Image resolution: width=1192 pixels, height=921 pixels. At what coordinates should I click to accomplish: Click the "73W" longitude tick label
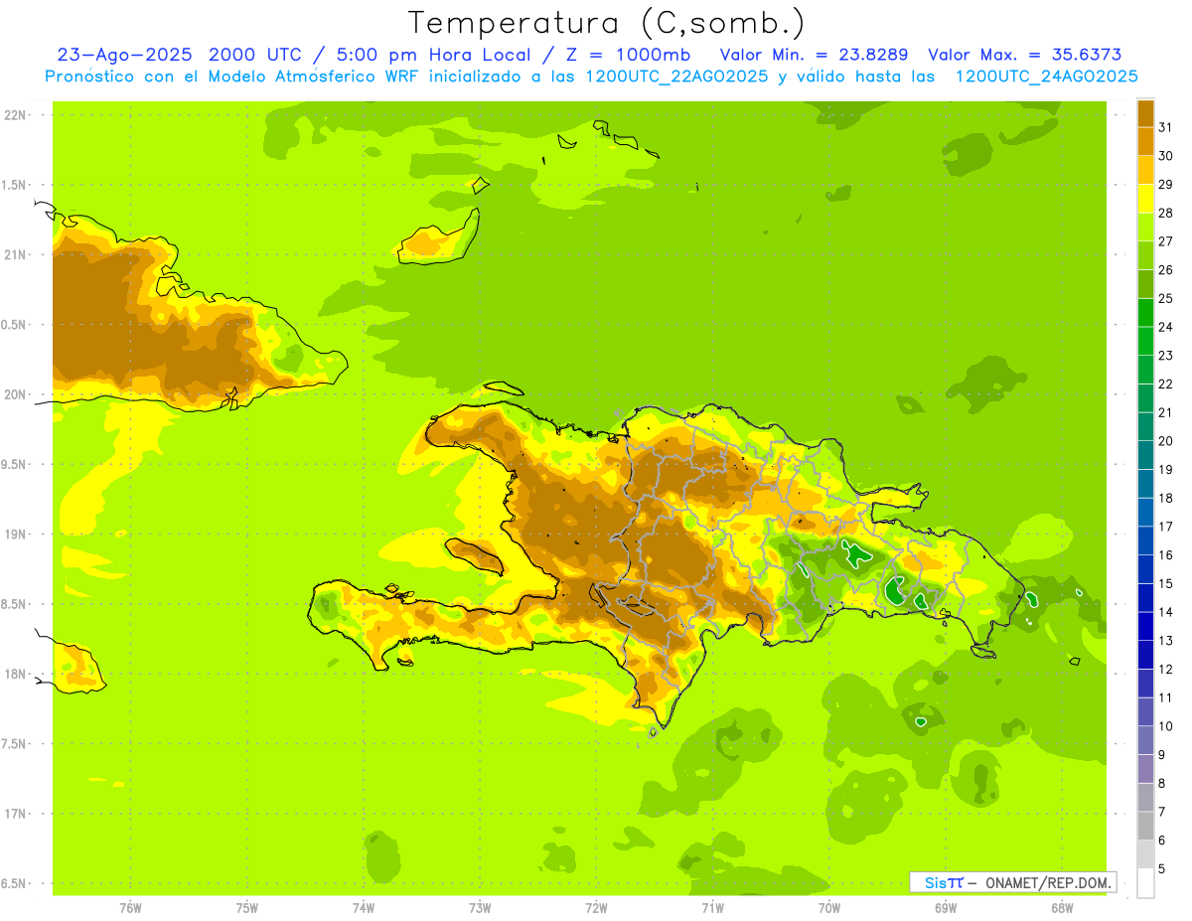480,908
